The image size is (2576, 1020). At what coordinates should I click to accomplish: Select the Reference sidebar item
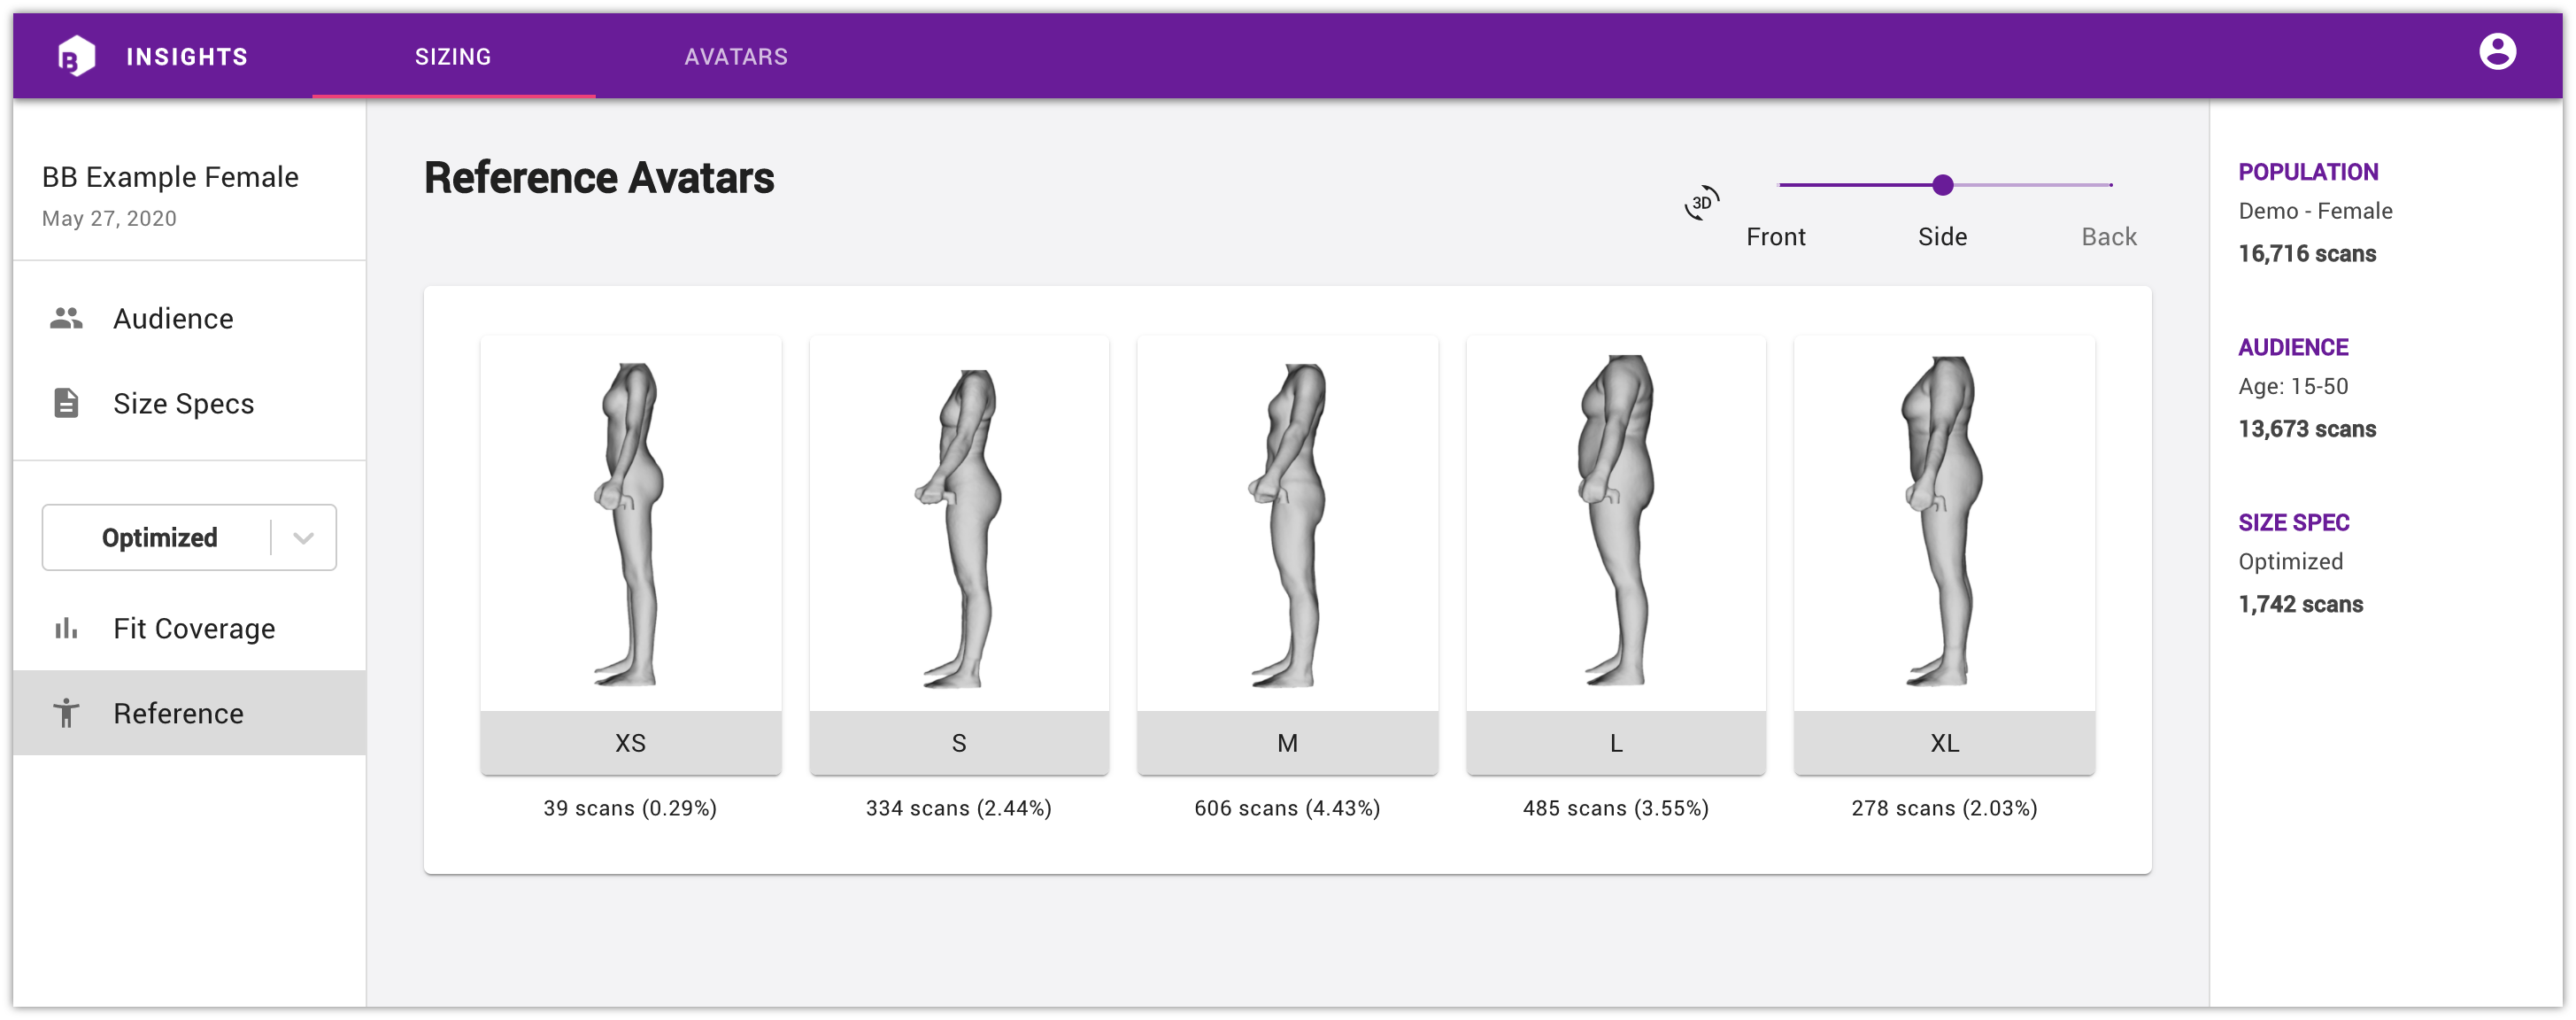click(x=190, y=713)
